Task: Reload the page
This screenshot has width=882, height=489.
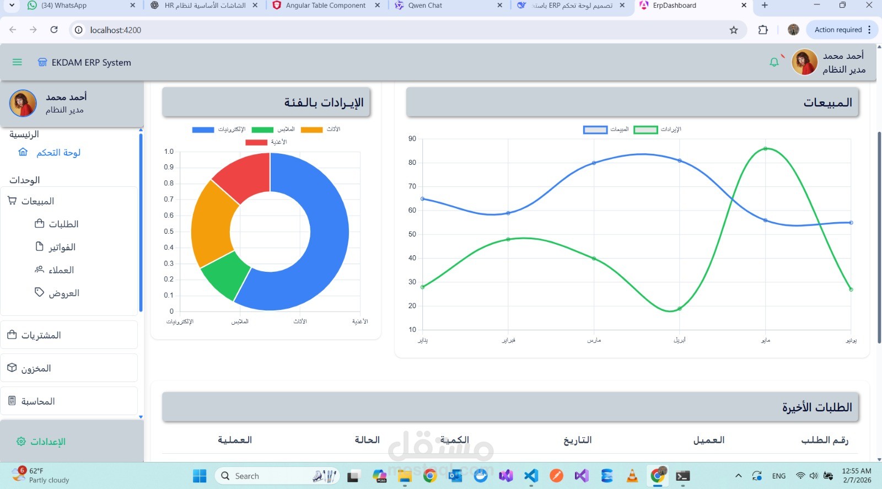Action: click(x=54, y=30)
